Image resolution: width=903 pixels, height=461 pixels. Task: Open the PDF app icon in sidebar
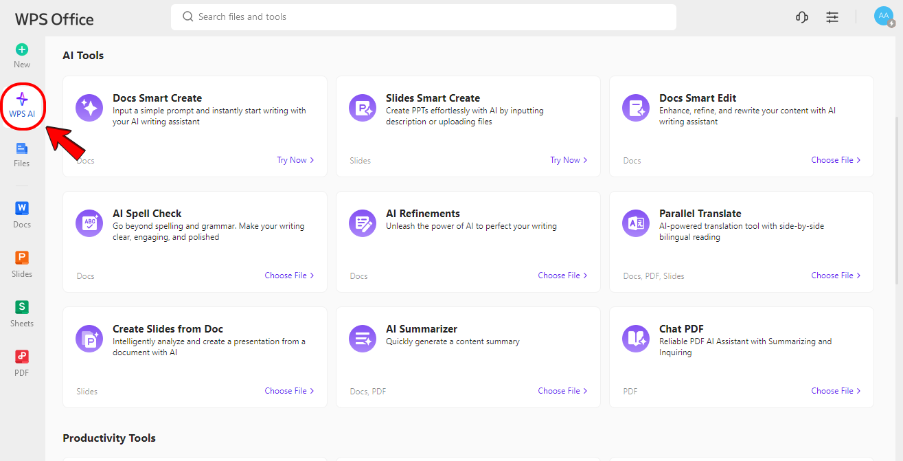click(22, 357)
